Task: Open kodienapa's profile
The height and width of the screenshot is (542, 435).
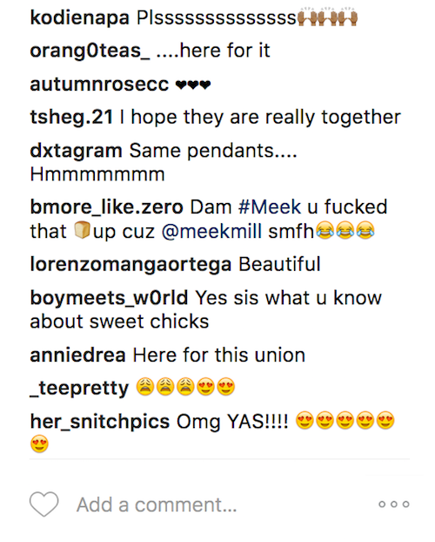Action: pos(79,18)
